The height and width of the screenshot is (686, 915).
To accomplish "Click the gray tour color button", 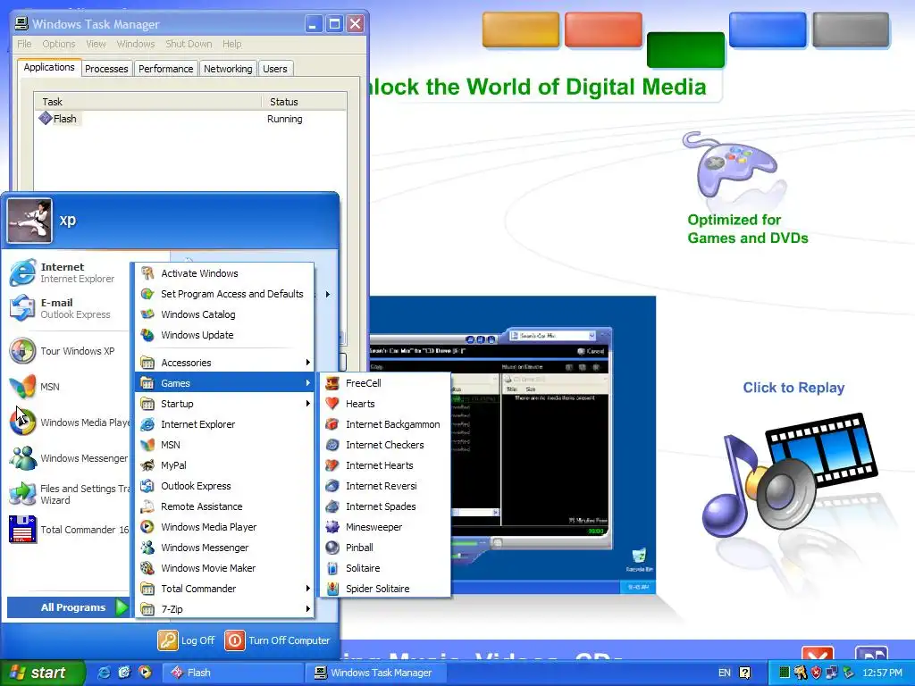I will tap(851, 29).
